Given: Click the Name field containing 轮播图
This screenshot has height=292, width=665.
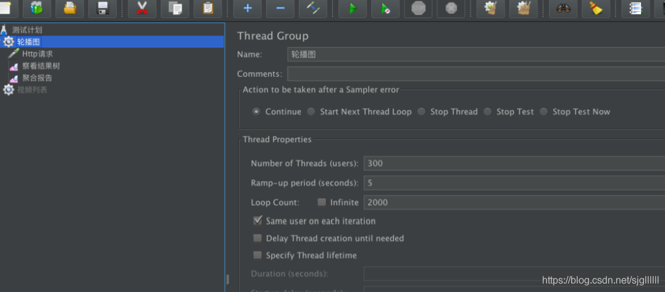Looking at the screenshot, I should point(476,55).
